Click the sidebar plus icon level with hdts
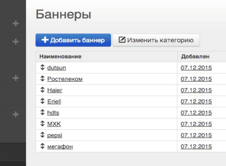 [x=16, y=114]
